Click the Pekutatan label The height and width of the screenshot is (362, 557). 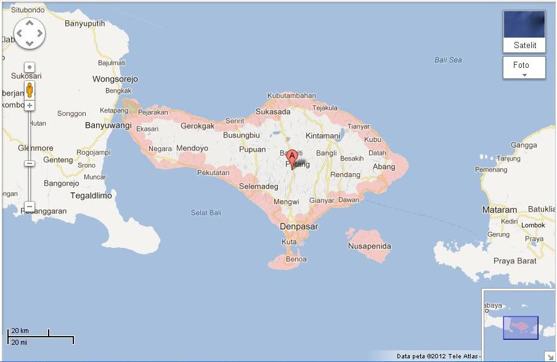(x=213, y=173)
